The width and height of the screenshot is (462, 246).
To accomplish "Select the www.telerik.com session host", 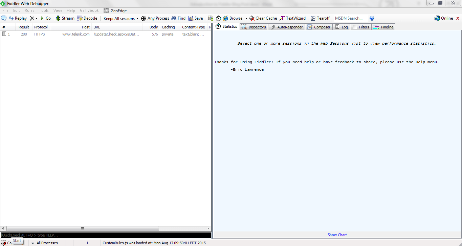I will pyautogui.click(x=76, y=34).
